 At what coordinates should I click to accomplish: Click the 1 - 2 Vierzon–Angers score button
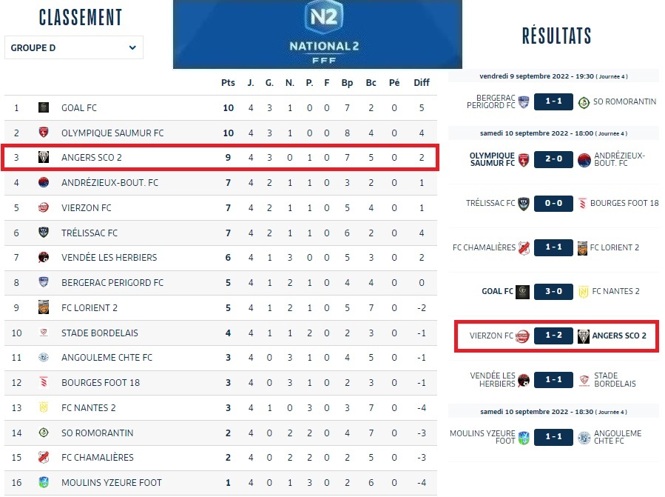pos(553,336)
